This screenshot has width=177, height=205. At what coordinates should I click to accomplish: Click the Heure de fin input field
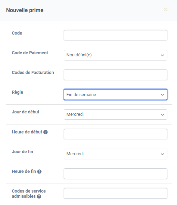(115, 174)
